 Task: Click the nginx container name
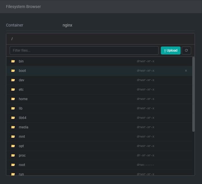(67, 25)
